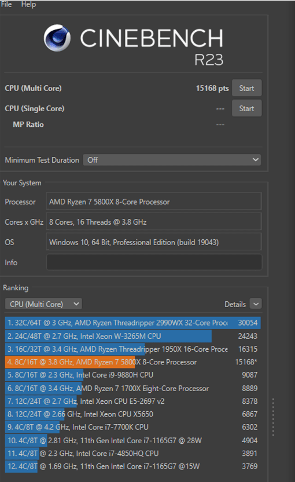
Task: Click the MP Ratio label
Action: [x=28, y=125]
